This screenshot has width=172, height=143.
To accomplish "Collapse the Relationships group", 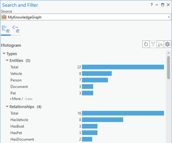I will pos(7,107).
